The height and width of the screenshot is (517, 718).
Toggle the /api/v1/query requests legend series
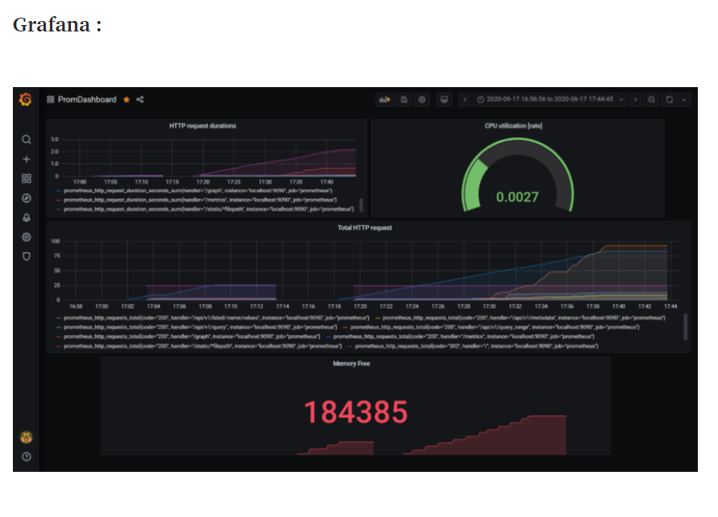[x=197, y=327]
